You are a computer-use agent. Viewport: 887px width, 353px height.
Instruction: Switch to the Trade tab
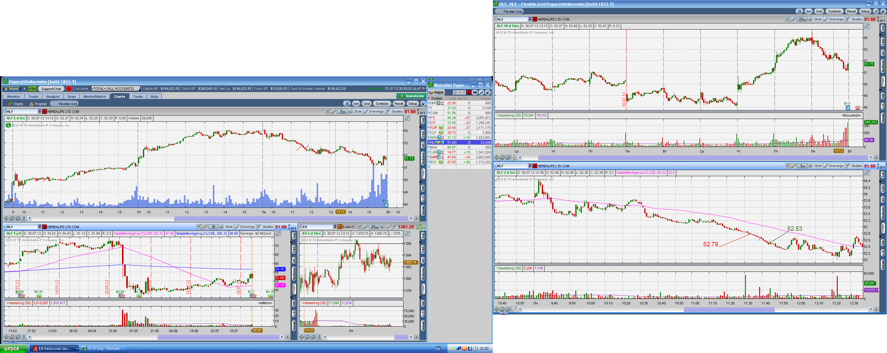(x=33, y=97)
